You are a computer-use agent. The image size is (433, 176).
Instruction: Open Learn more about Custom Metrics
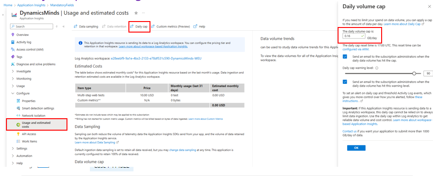coord(205,119)
